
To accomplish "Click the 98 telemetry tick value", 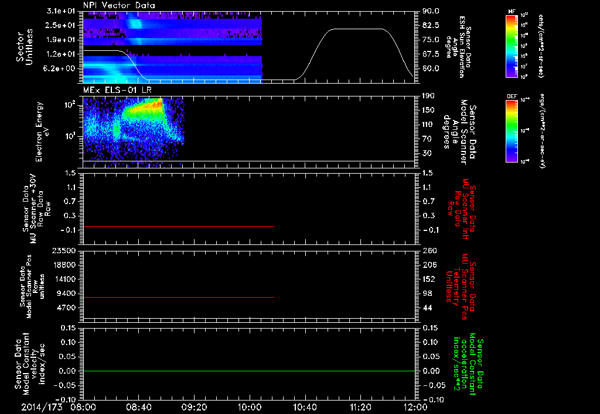I will click(x=427, y=294).
